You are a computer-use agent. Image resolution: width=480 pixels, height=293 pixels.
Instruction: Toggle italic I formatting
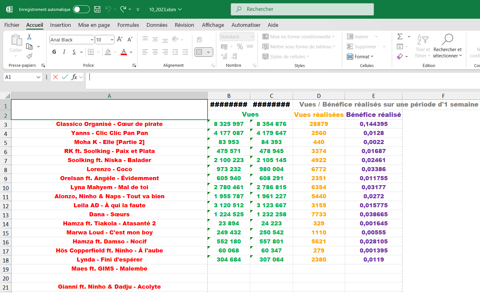pos(64,52)
